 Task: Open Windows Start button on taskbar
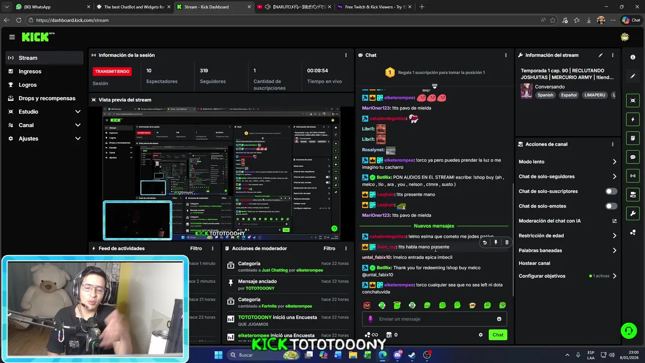click(x=218, y=355)
